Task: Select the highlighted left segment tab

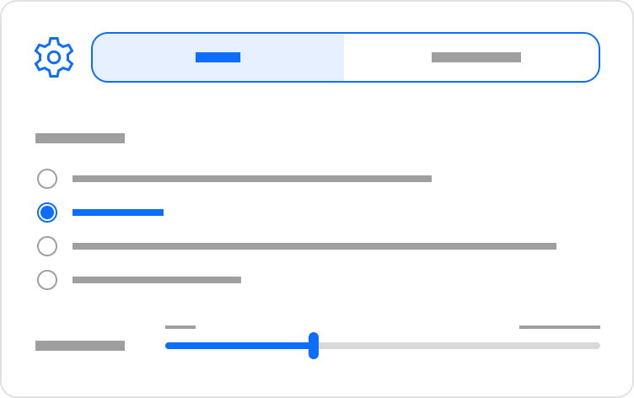Action: (218, 57)
